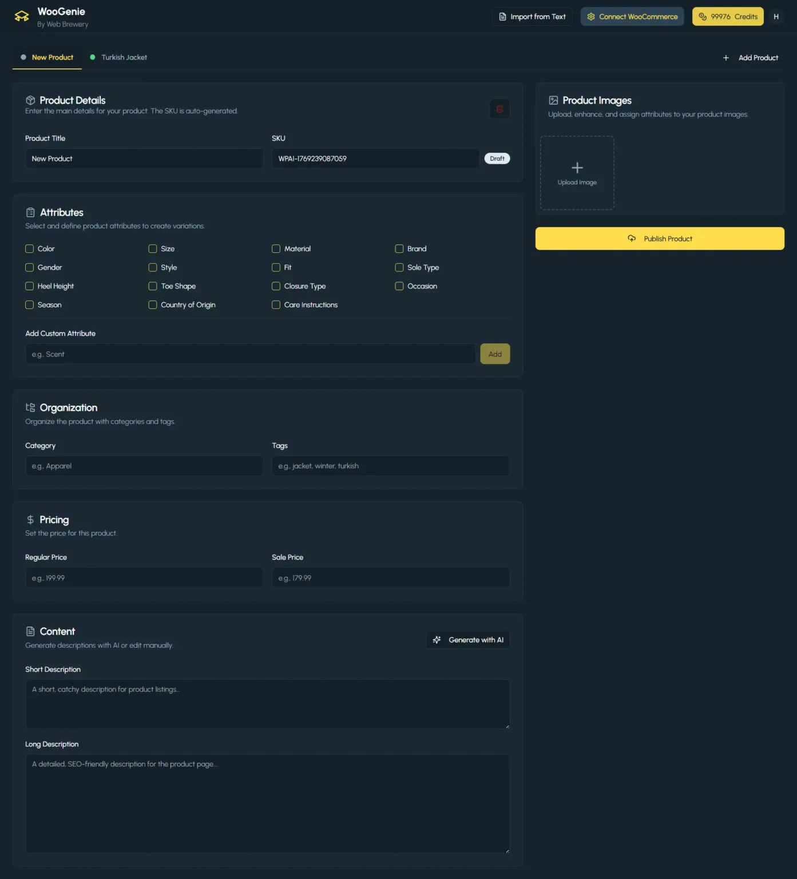
Task: Switch to the New Product tab
Action: point(47,57)
